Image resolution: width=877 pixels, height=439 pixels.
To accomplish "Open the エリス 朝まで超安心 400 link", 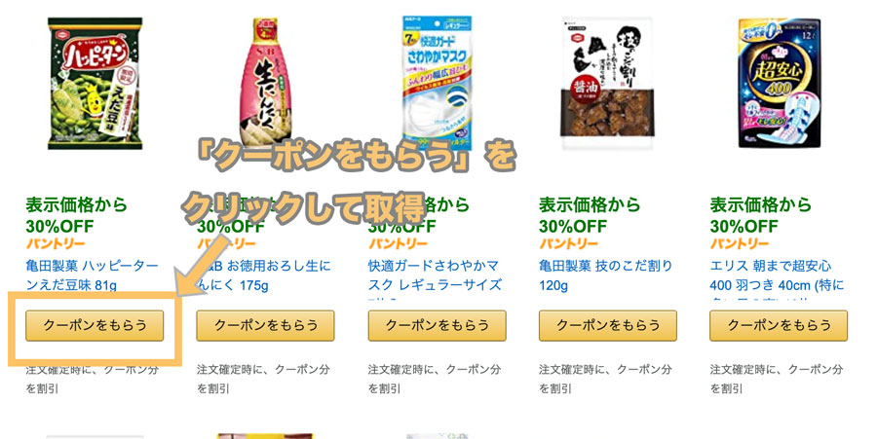I will click(x=777, y=275).
